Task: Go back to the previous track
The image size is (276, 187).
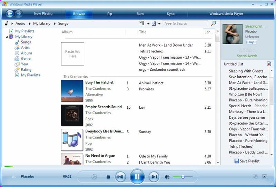Action: pyautogui.click(x=120, y=177)
